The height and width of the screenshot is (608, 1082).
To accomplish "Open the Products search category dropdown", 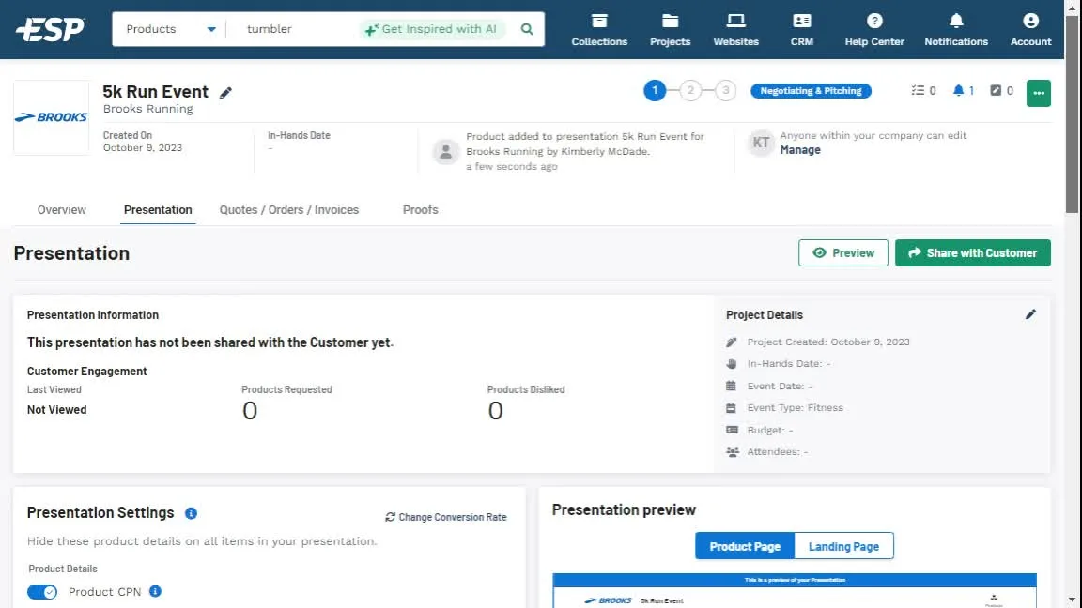I will 170,29.
